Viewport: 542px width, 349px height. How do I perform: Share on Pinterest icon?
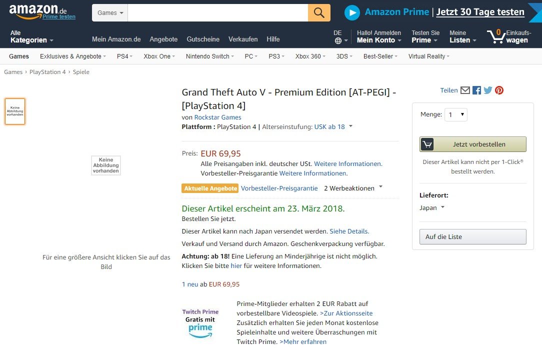point(499,90)
